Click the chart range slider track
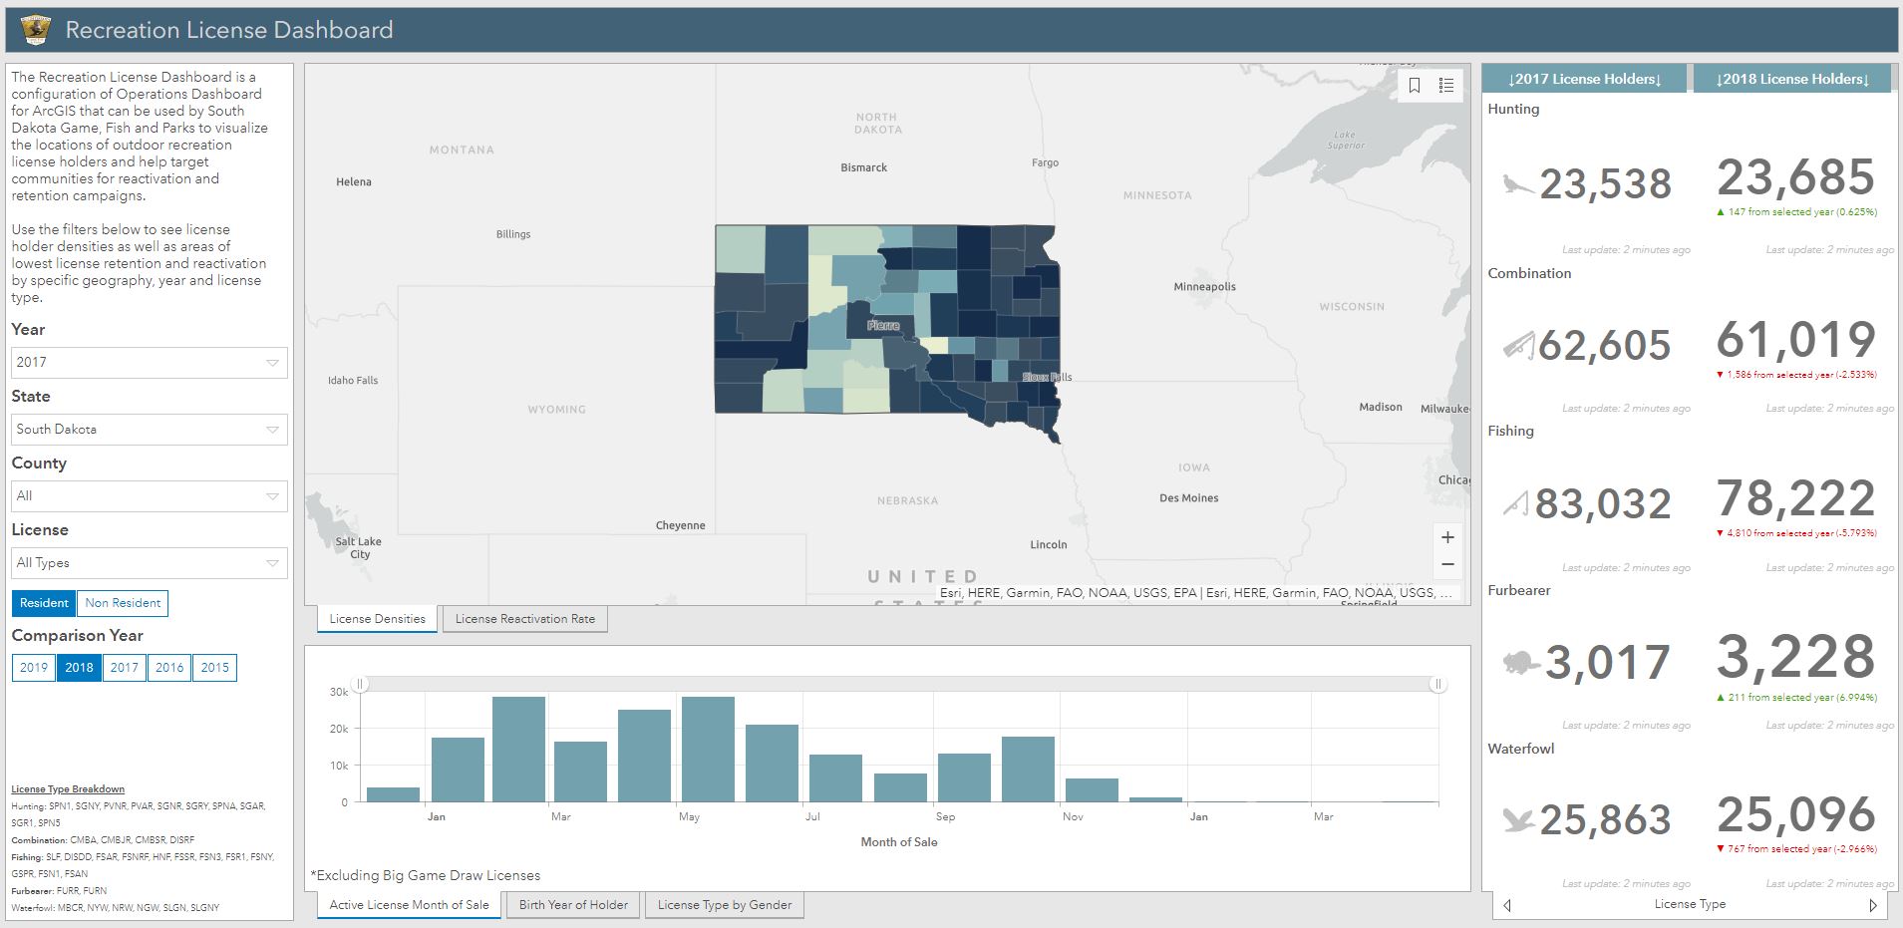The width and height of the screenshot is (1903, 928). click(x=899, y=684)
